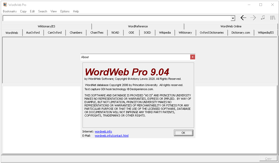
Task: Open the wordweb.info Internet link
Action: 103,131
